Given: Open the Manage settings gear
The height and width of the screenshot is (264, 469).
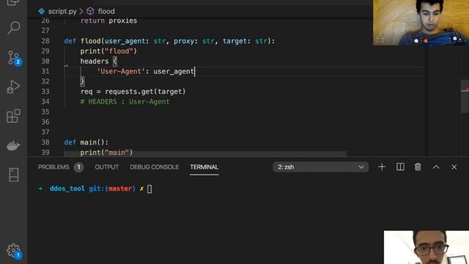Looking at the screenshot, I should [13, 251].
